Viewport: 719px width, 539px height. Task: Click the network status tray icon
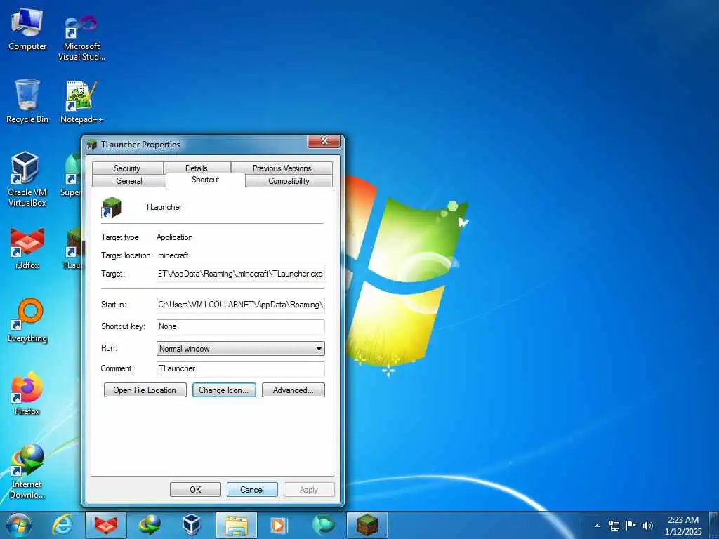[614, 526]
